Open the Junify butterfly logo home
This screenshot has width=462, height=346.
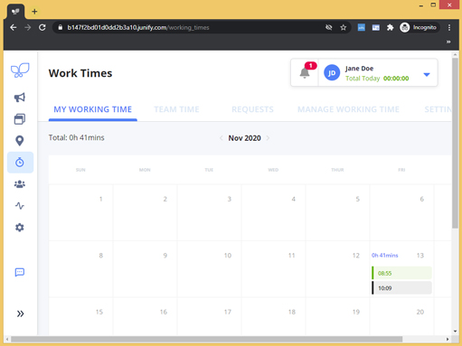[20, 70]
